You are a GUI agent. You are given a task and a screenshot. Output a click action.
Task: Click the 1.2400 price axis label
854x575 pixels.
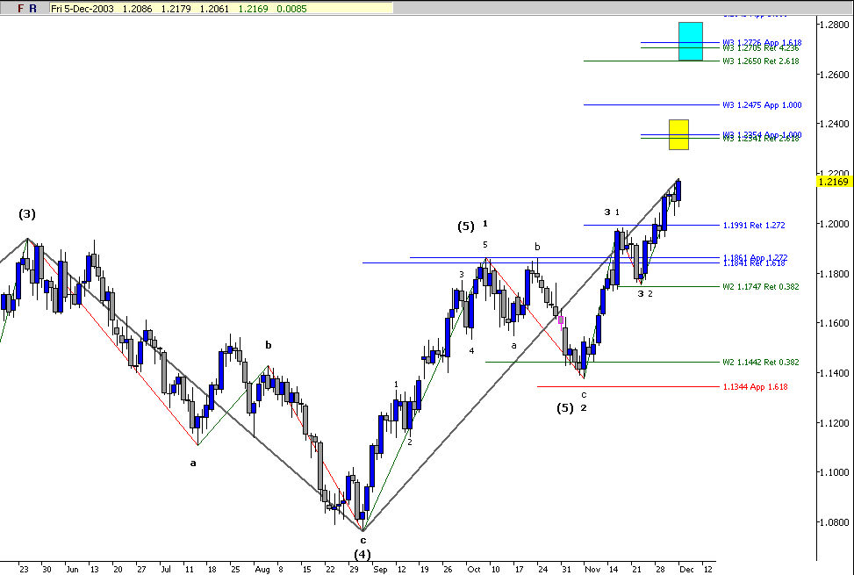coord(835,124)
